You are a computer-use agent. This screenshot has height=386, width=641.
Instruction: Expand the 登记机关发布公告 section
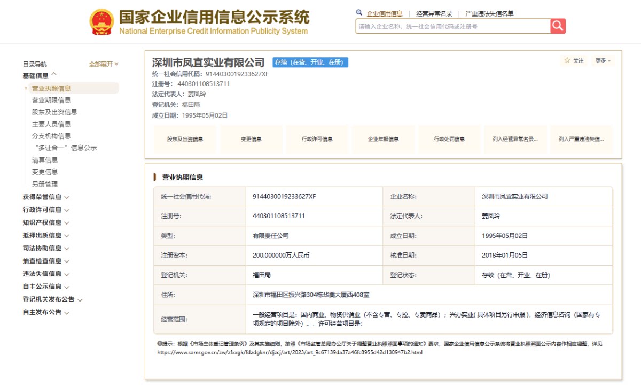coord(52,299)
